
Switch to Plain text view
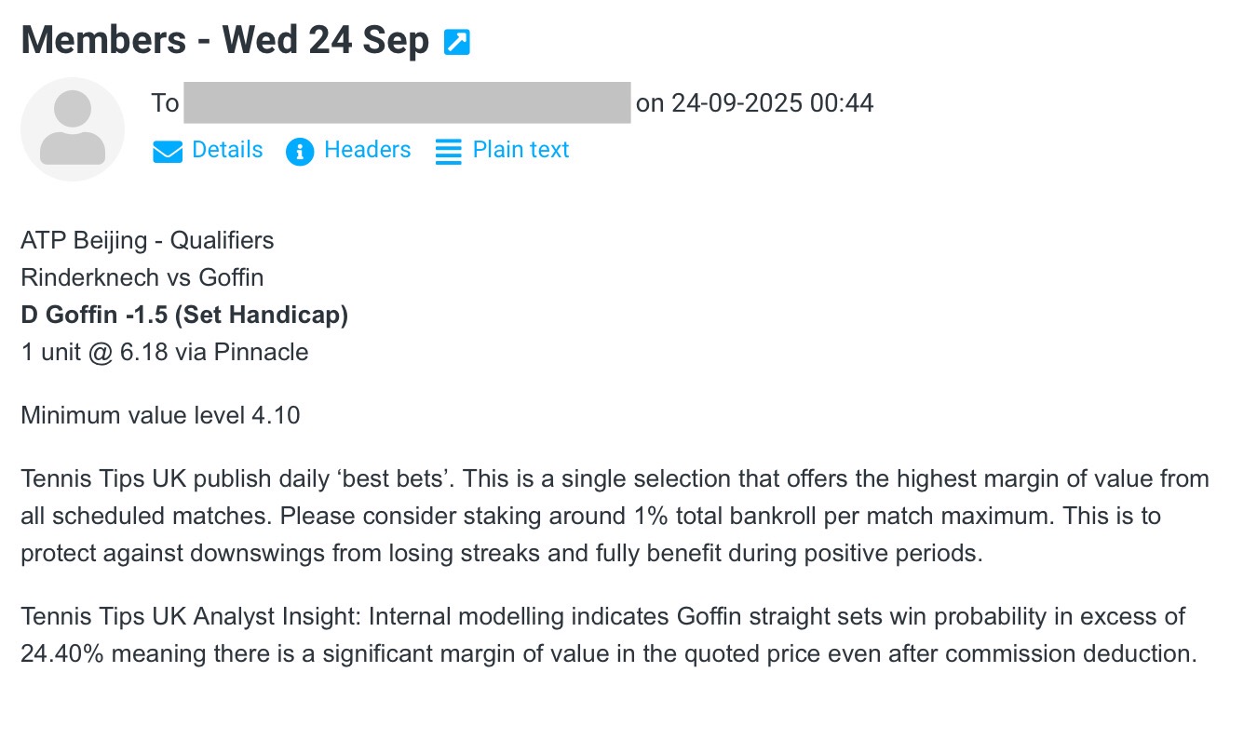pos(520,150)
